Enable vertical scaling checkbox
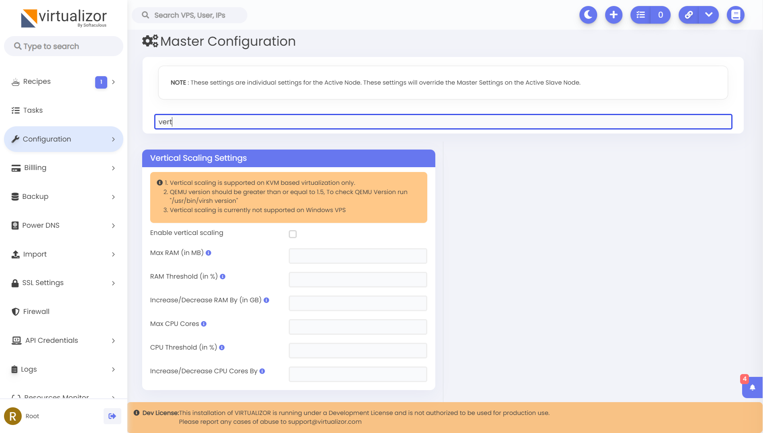763x433 pixels. click(x=293, y=234)
